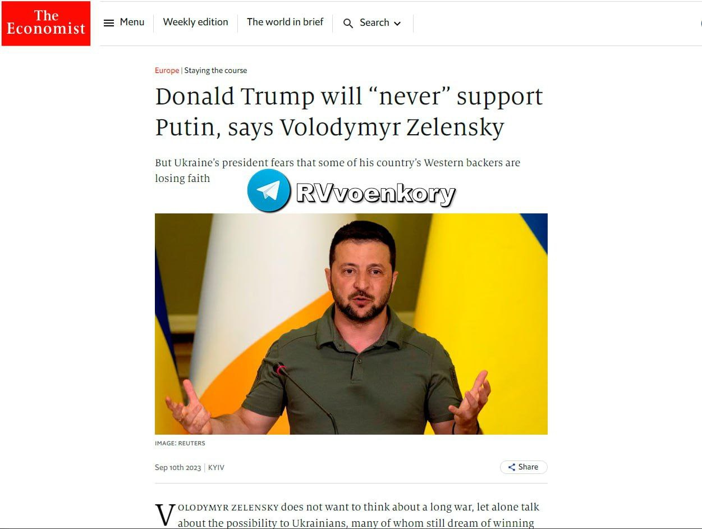Click The Economist logo
702x529 pixels.
(x=46, y=24)
